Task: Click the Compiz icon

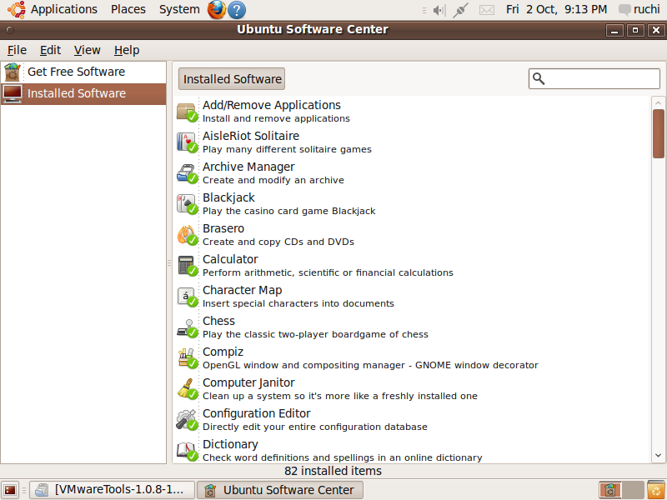Action: point(187,358)
